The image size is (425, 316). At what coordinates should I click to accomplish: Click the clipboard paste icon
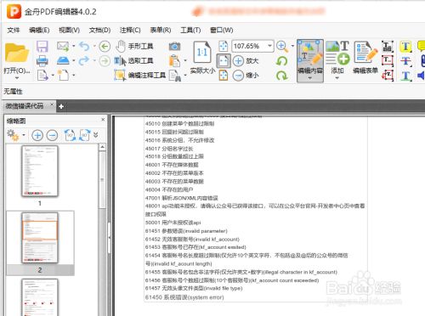pyautogui.click(x=174, y=60)
